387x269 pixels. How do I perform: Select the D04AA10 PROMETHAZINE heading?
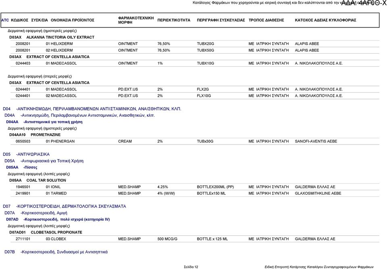coord(35,135)
